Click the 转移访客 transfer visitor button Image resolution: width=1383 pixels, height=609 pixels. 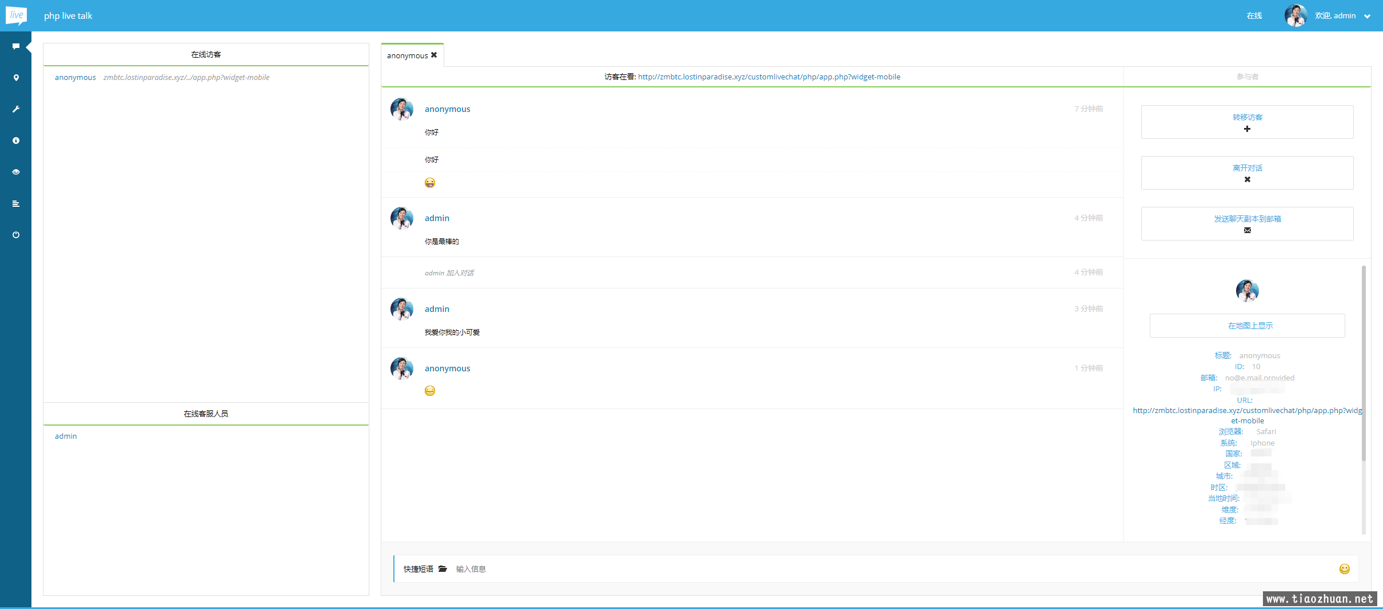point(1247,122)
